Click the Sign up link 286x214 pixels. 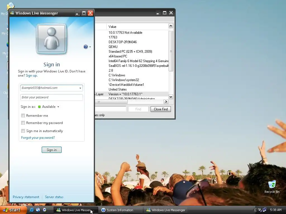point(32,76)
